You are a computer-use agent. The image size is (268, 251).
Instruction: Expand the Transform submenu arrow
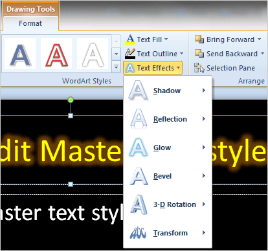pyautogui.click(x=204, y=233)
